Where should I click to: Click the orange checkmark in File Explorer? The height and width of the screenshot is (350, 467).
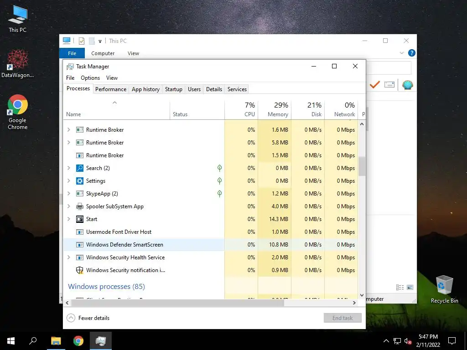pos(375,85)
